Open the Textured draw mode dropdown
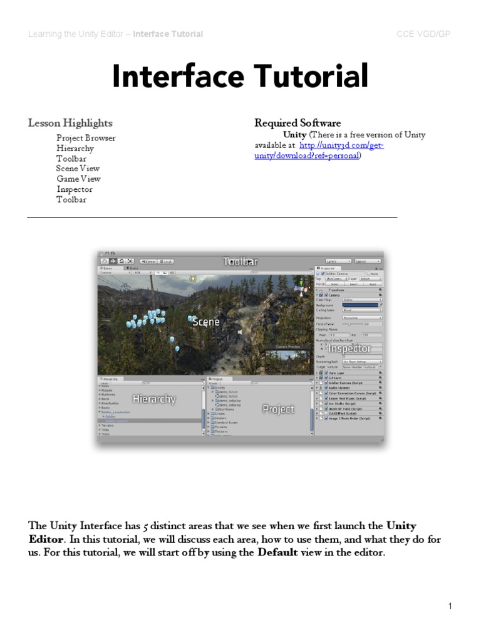The width and height of the screenshot is (481, 642). click(115, 273)
